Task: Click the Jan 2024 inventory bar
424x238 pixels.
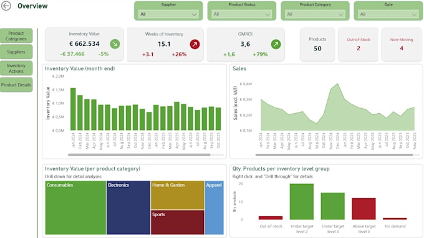Action: coord(73,109)
